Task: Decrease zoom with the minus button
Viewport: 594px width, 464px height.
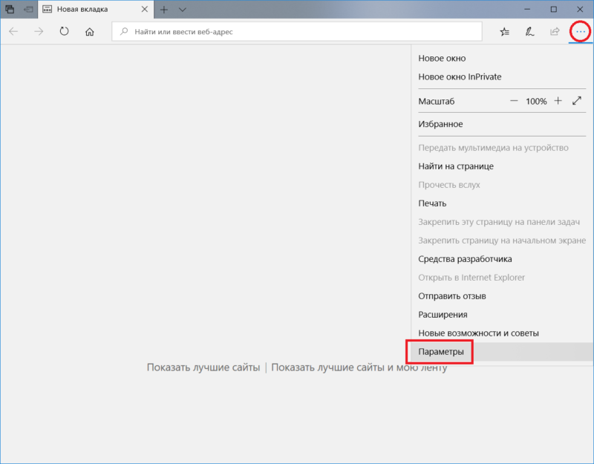Action: pyautogui.click(x=514, y=101)
